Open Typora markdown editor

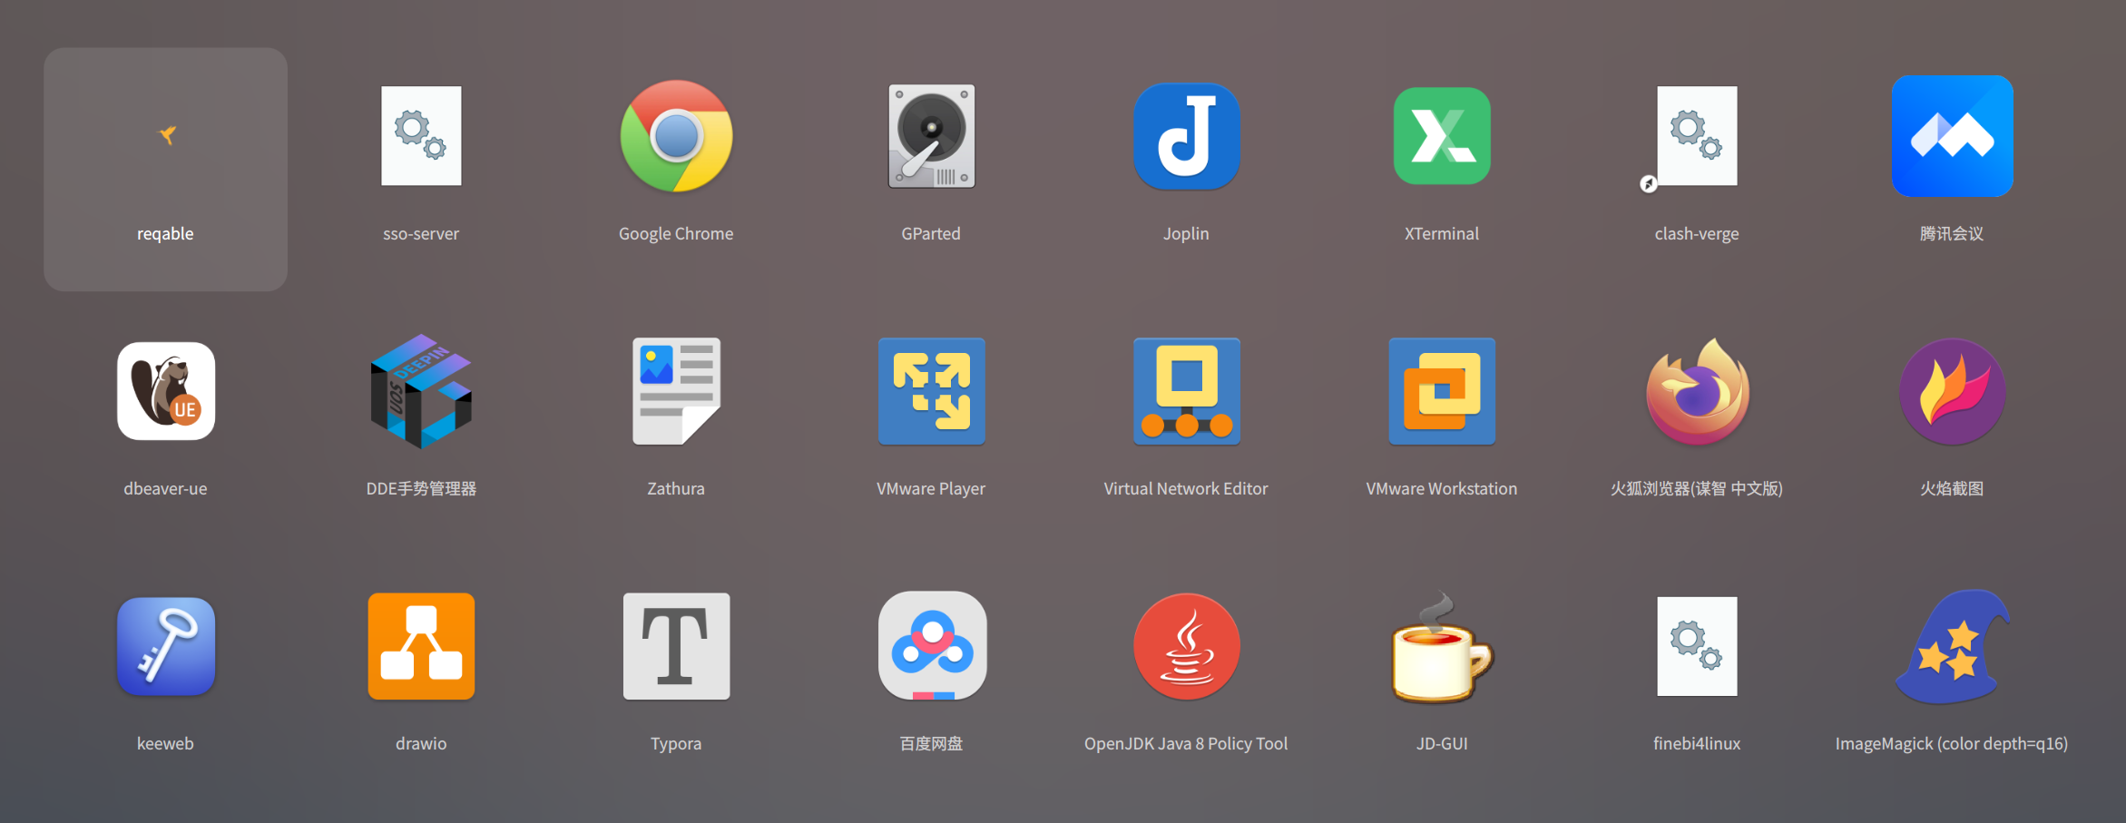click(676, 647)
